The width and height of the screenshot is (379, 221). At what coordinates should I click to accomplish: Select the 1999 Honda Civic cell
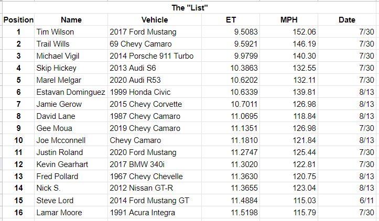point(155,92)
